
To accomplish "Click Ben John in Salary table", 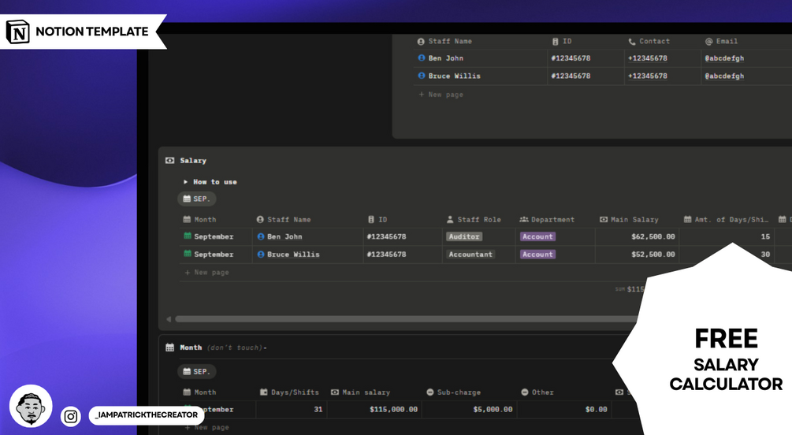I will pos(284,236).
